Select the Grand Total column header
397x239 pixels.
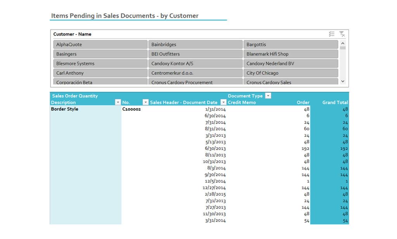point(335,102)
